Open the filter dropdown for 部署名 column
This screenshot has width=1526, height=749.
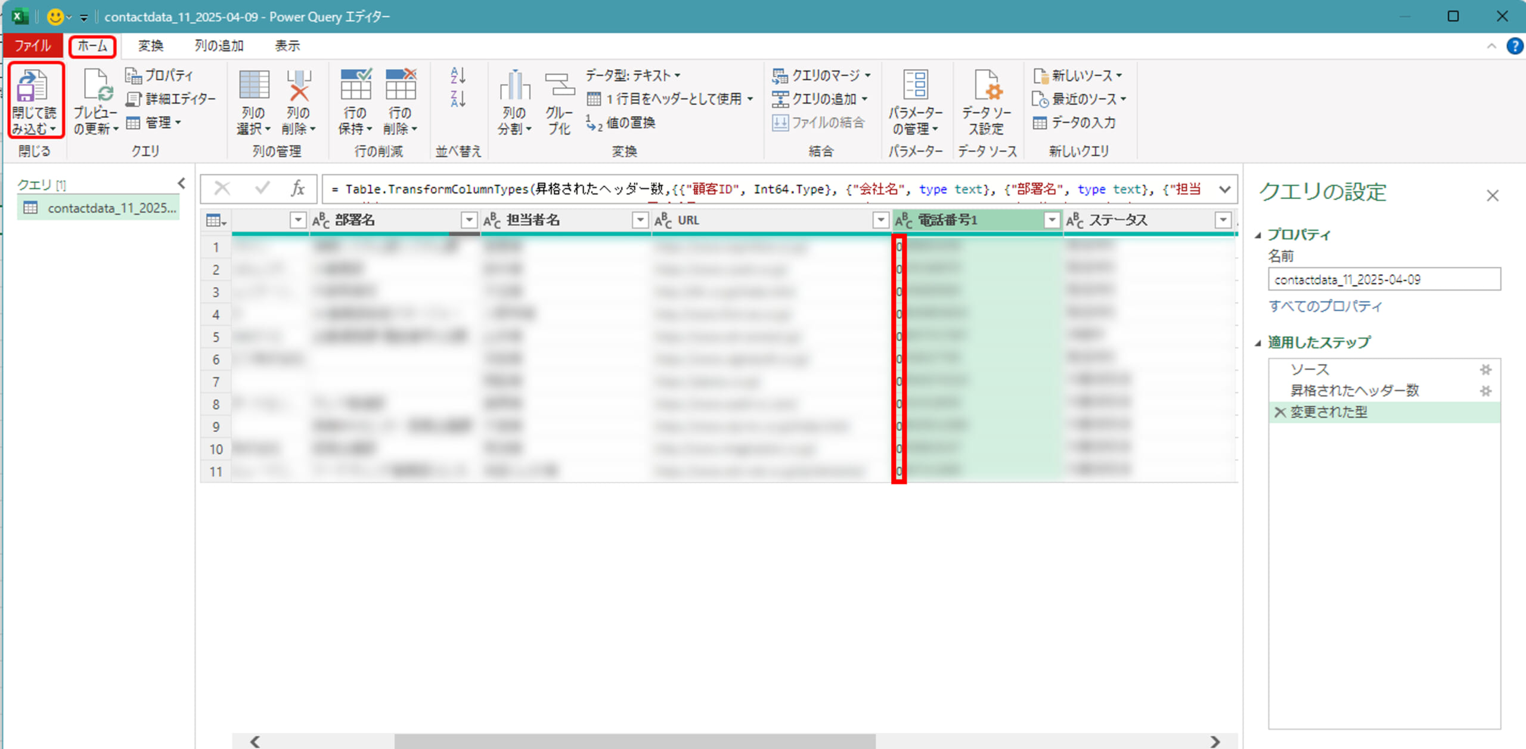470,220
